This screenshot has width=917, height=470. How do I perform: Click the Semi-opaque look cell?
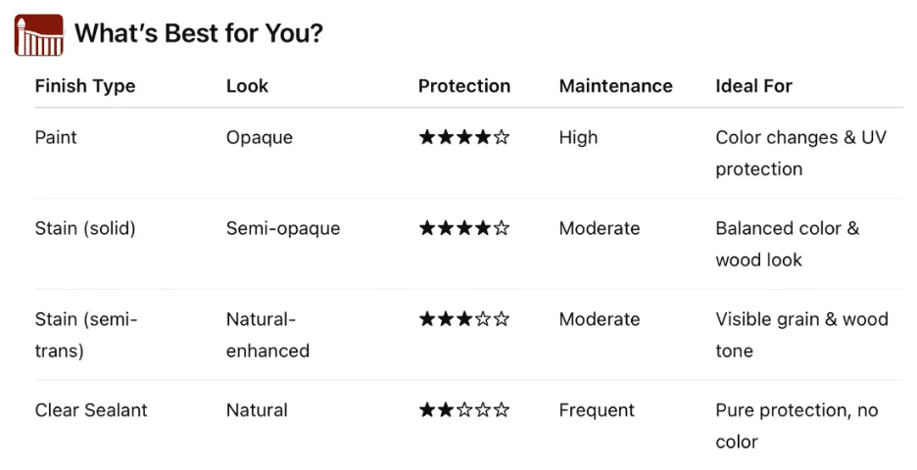(283, 229)
